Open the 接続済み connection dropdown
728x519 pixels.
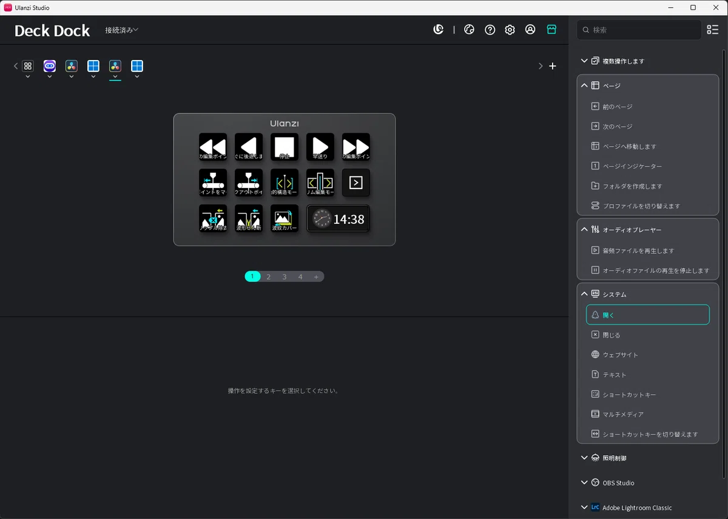121,30
